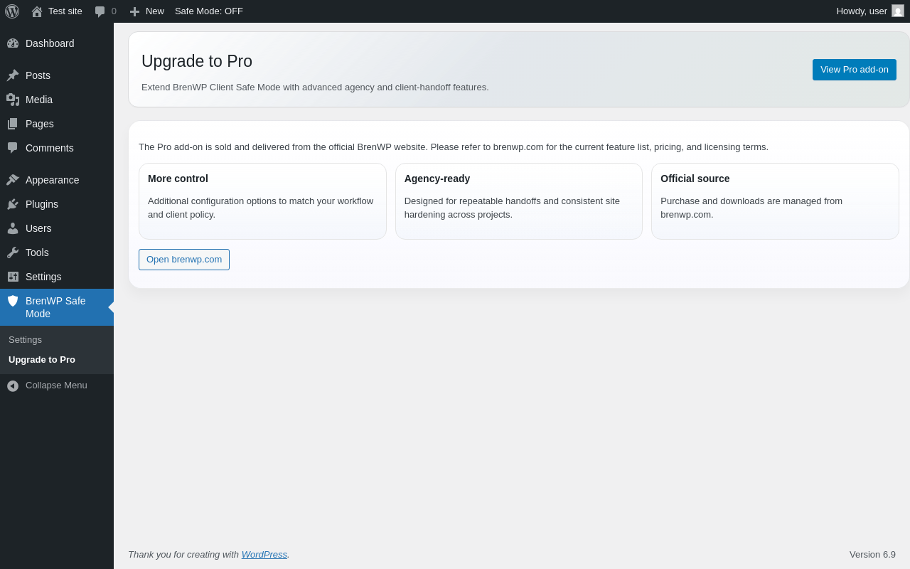
Task: Click the comments bubble icon in admin bar
Action: [x=100, y=11]
